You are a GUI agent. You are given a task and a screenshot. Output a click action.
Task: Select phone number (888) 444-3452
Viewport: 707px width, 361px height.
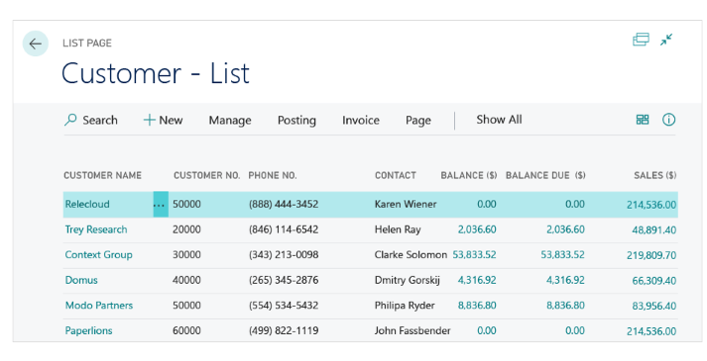click(284, 204)
